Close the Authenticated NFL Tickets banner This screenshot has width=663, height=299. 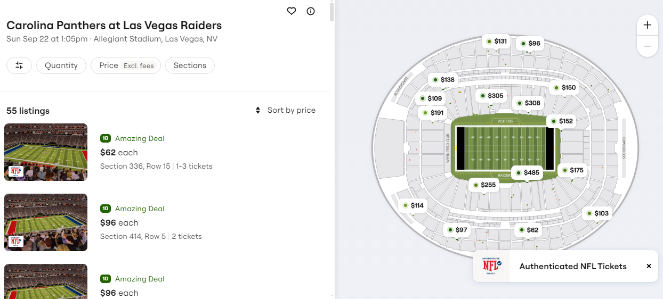649,266
